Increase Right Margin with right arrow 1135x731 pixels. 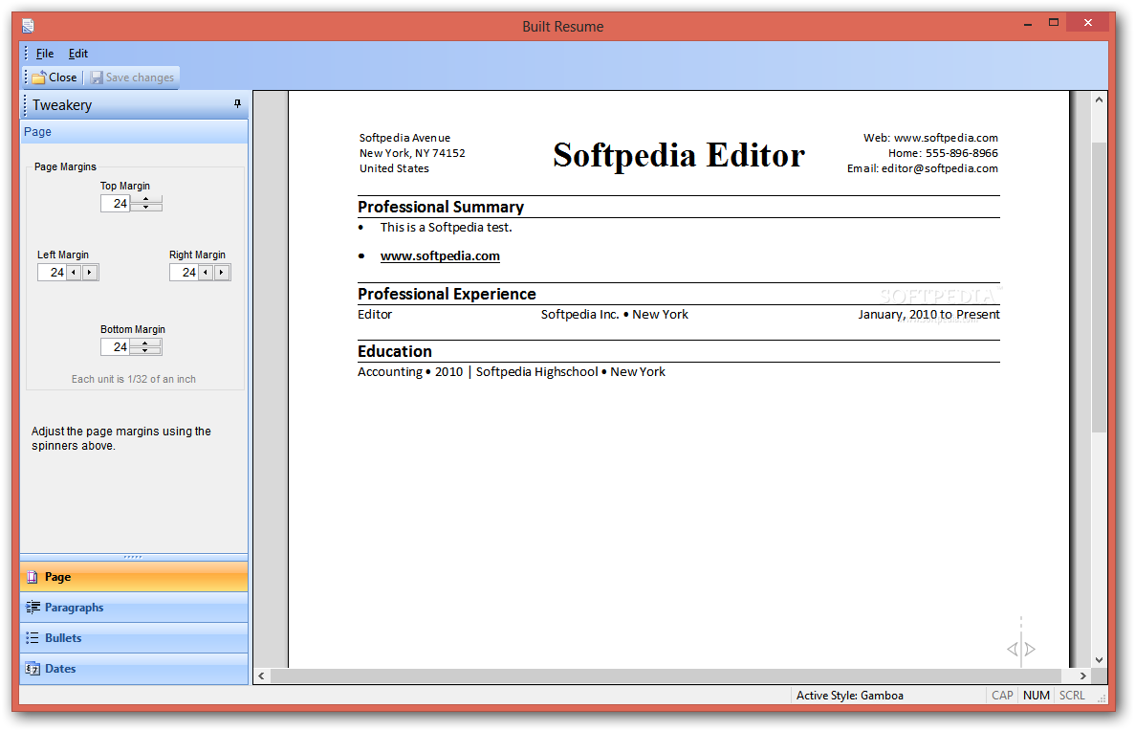(x=222, y=273)
